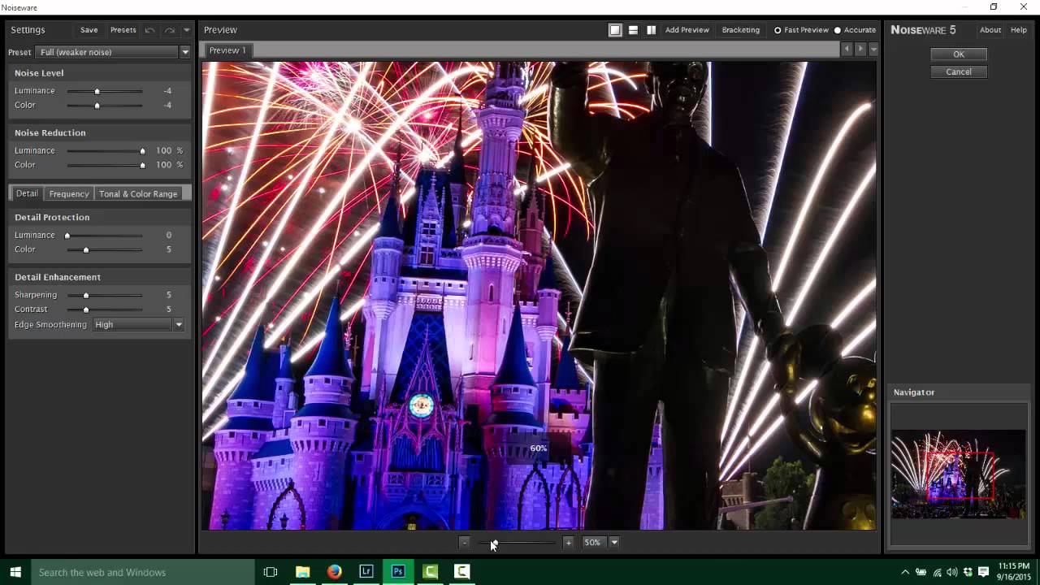Viewport: 1040px width, 585px height.
Task: Switch to horizontal split preview layout
Action: (633, 30)
